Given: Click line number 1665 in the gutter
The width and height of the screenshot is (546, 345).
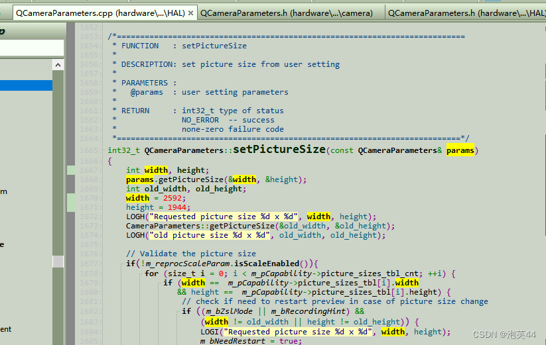Looking at the screenshot, I should click(89, 150).
